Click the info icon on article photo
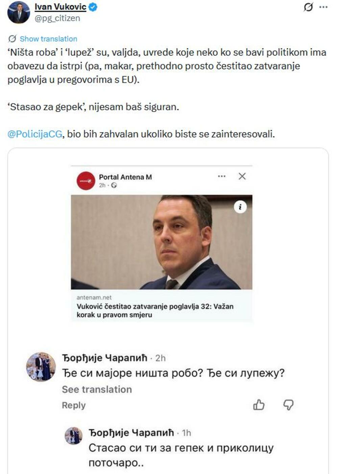Screen dimensions: 338x474 point(240,207)
